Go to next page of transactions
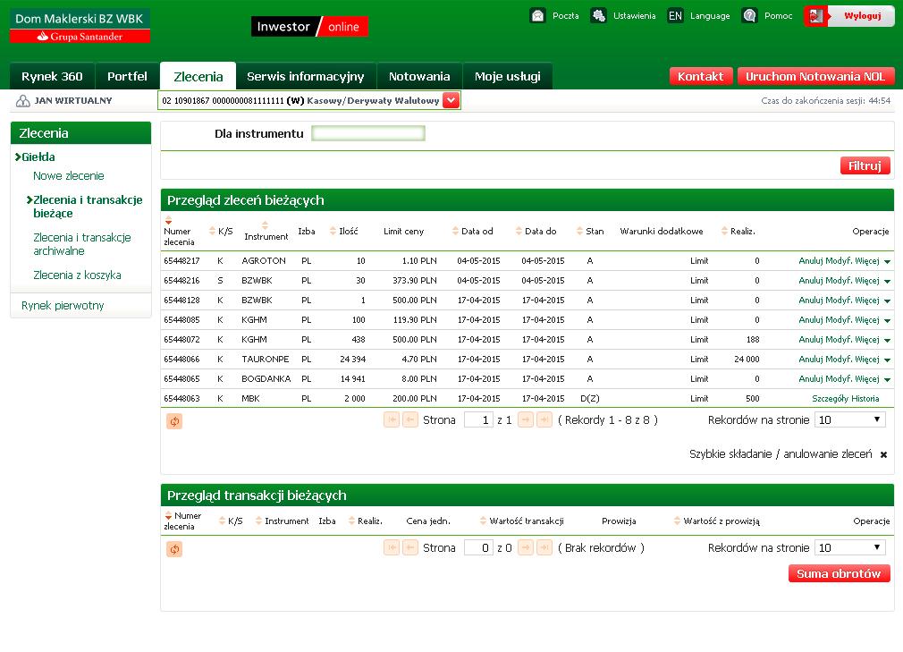Viewport: 903px width, 652px height. 525,547
